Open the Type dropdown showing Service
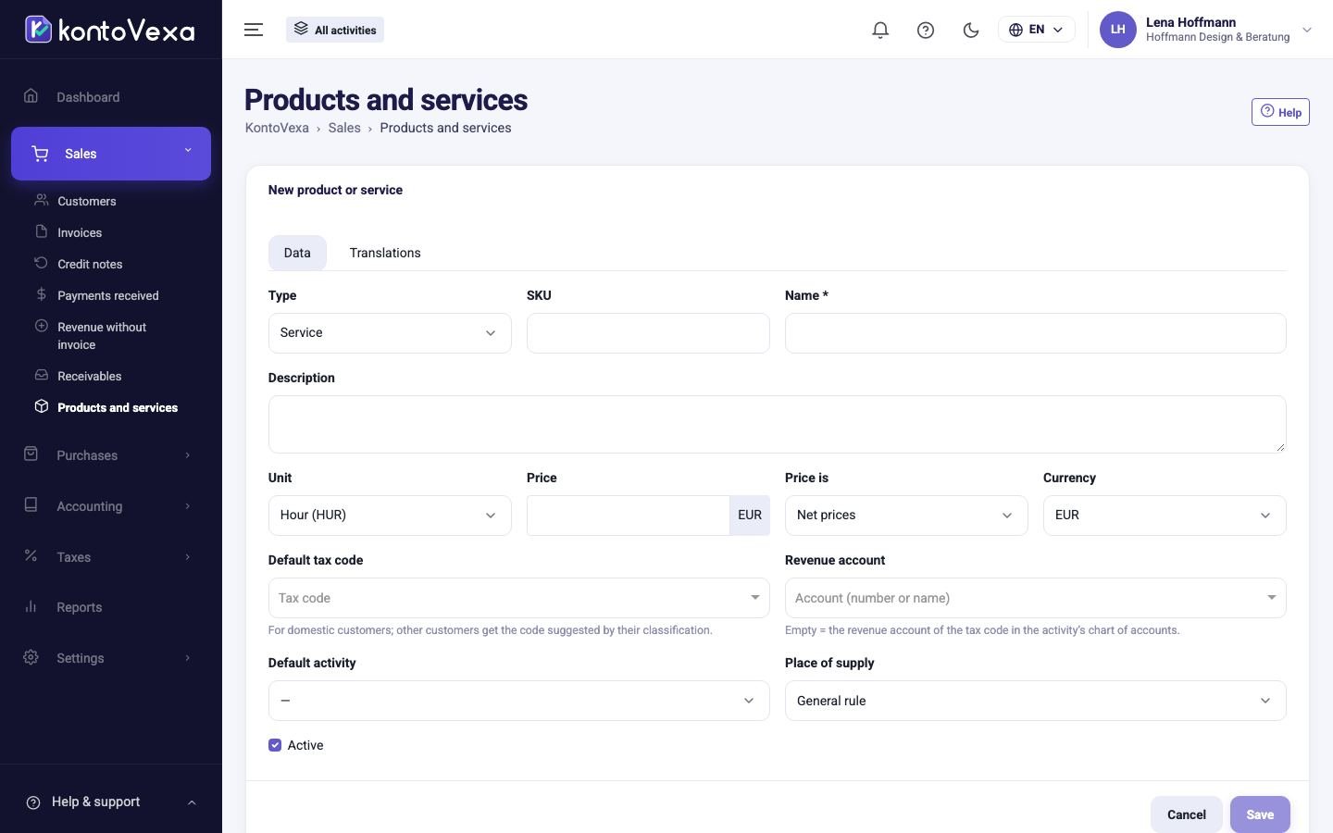1333x833 pixels. (x=390, y=333)
